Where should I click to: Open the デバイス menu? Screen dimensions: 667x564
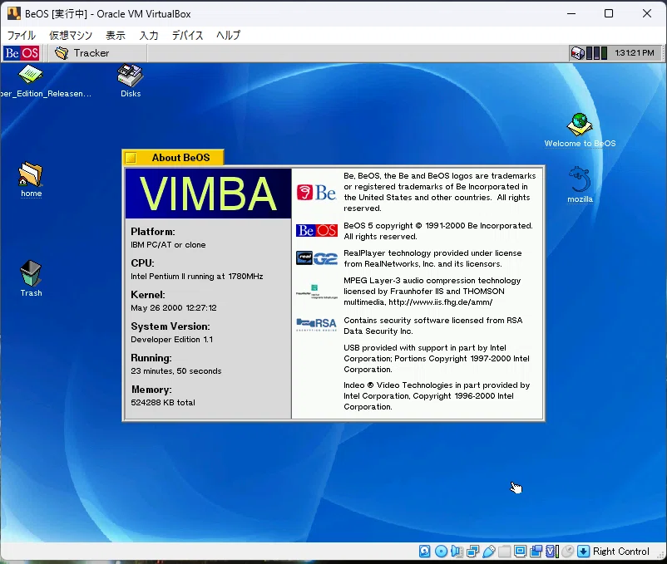click(188, 35)
